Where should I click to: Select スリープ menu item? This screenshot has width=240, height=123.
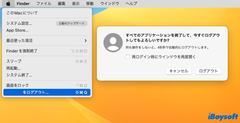point(47,61)
